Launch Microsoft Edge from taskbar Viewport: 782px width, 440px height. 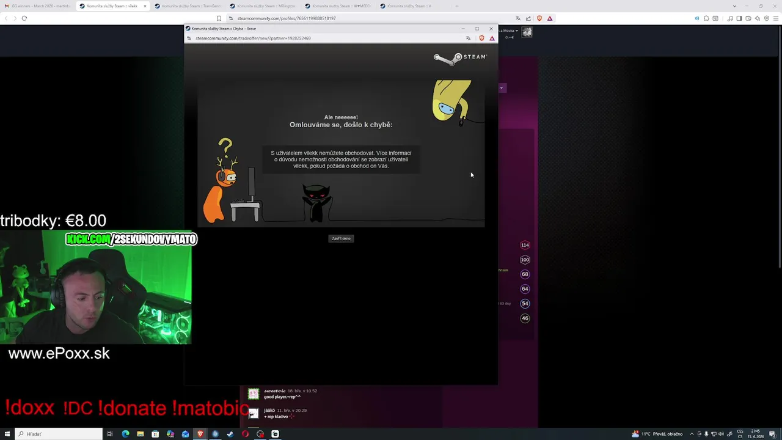125,434
